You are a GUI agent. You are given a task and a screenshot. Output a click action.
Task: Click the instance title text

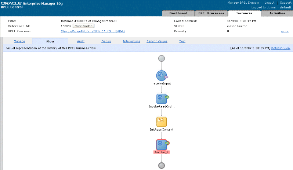[88, 21]
